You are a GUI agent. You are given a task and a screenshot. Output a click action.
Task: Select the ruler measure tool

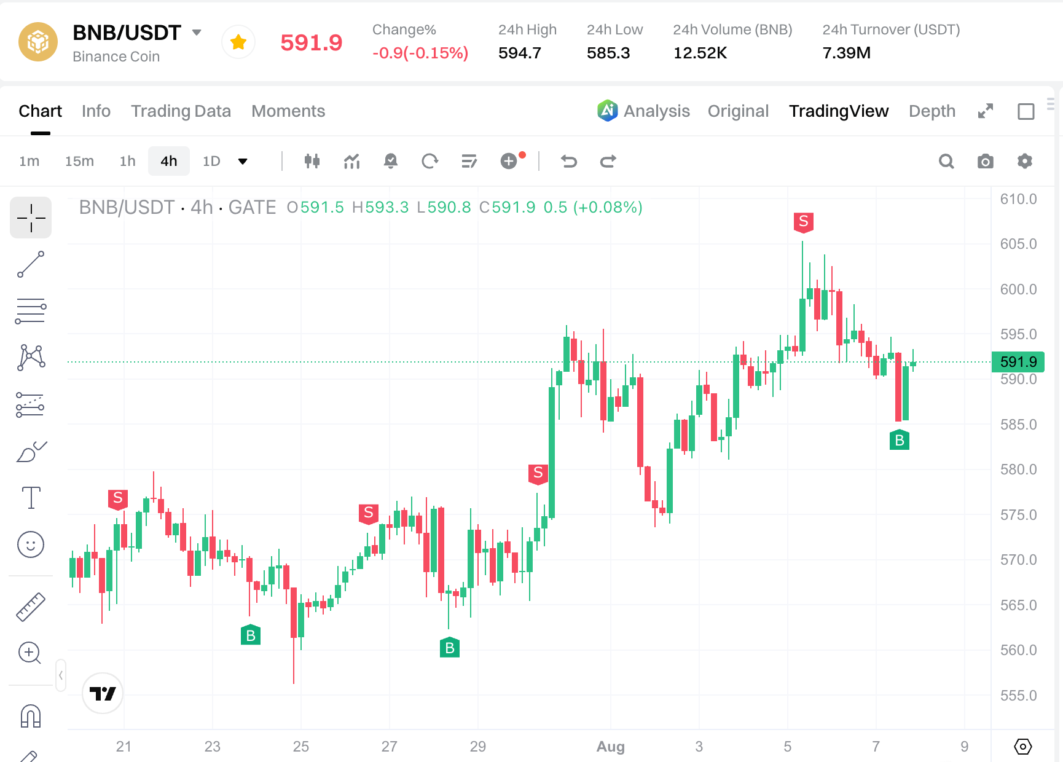click(31, 607)
